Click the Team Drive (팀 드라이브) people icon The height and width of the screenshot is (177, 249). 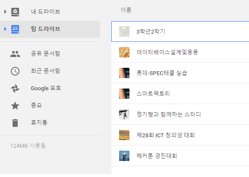pyautogui.click(x=15, y=29)
